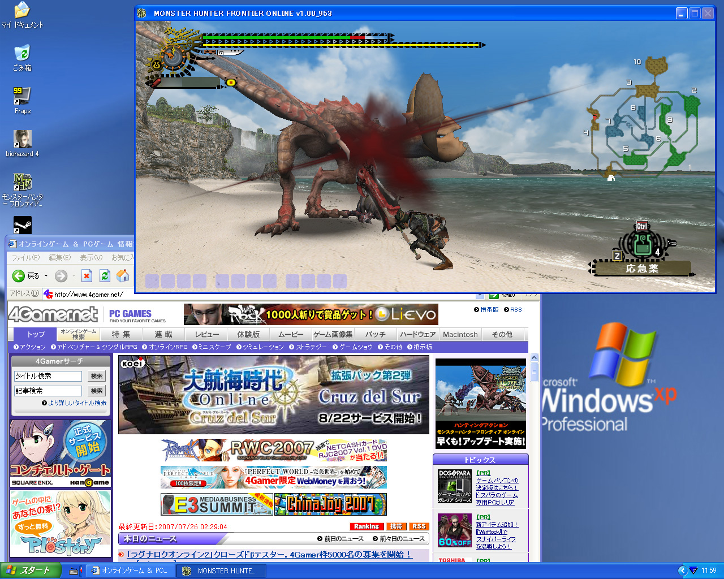Open the Steam shortcut on the desktop

pos(22,225)
